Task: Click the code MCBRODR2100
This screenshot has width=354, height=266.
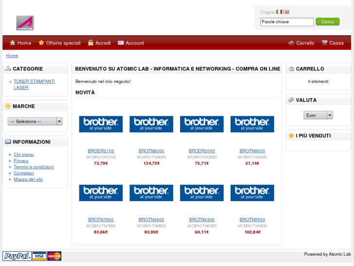Action: [x=101, y=157]
